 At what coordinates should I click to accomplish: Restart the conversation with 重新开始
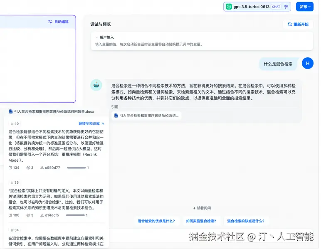298,25
